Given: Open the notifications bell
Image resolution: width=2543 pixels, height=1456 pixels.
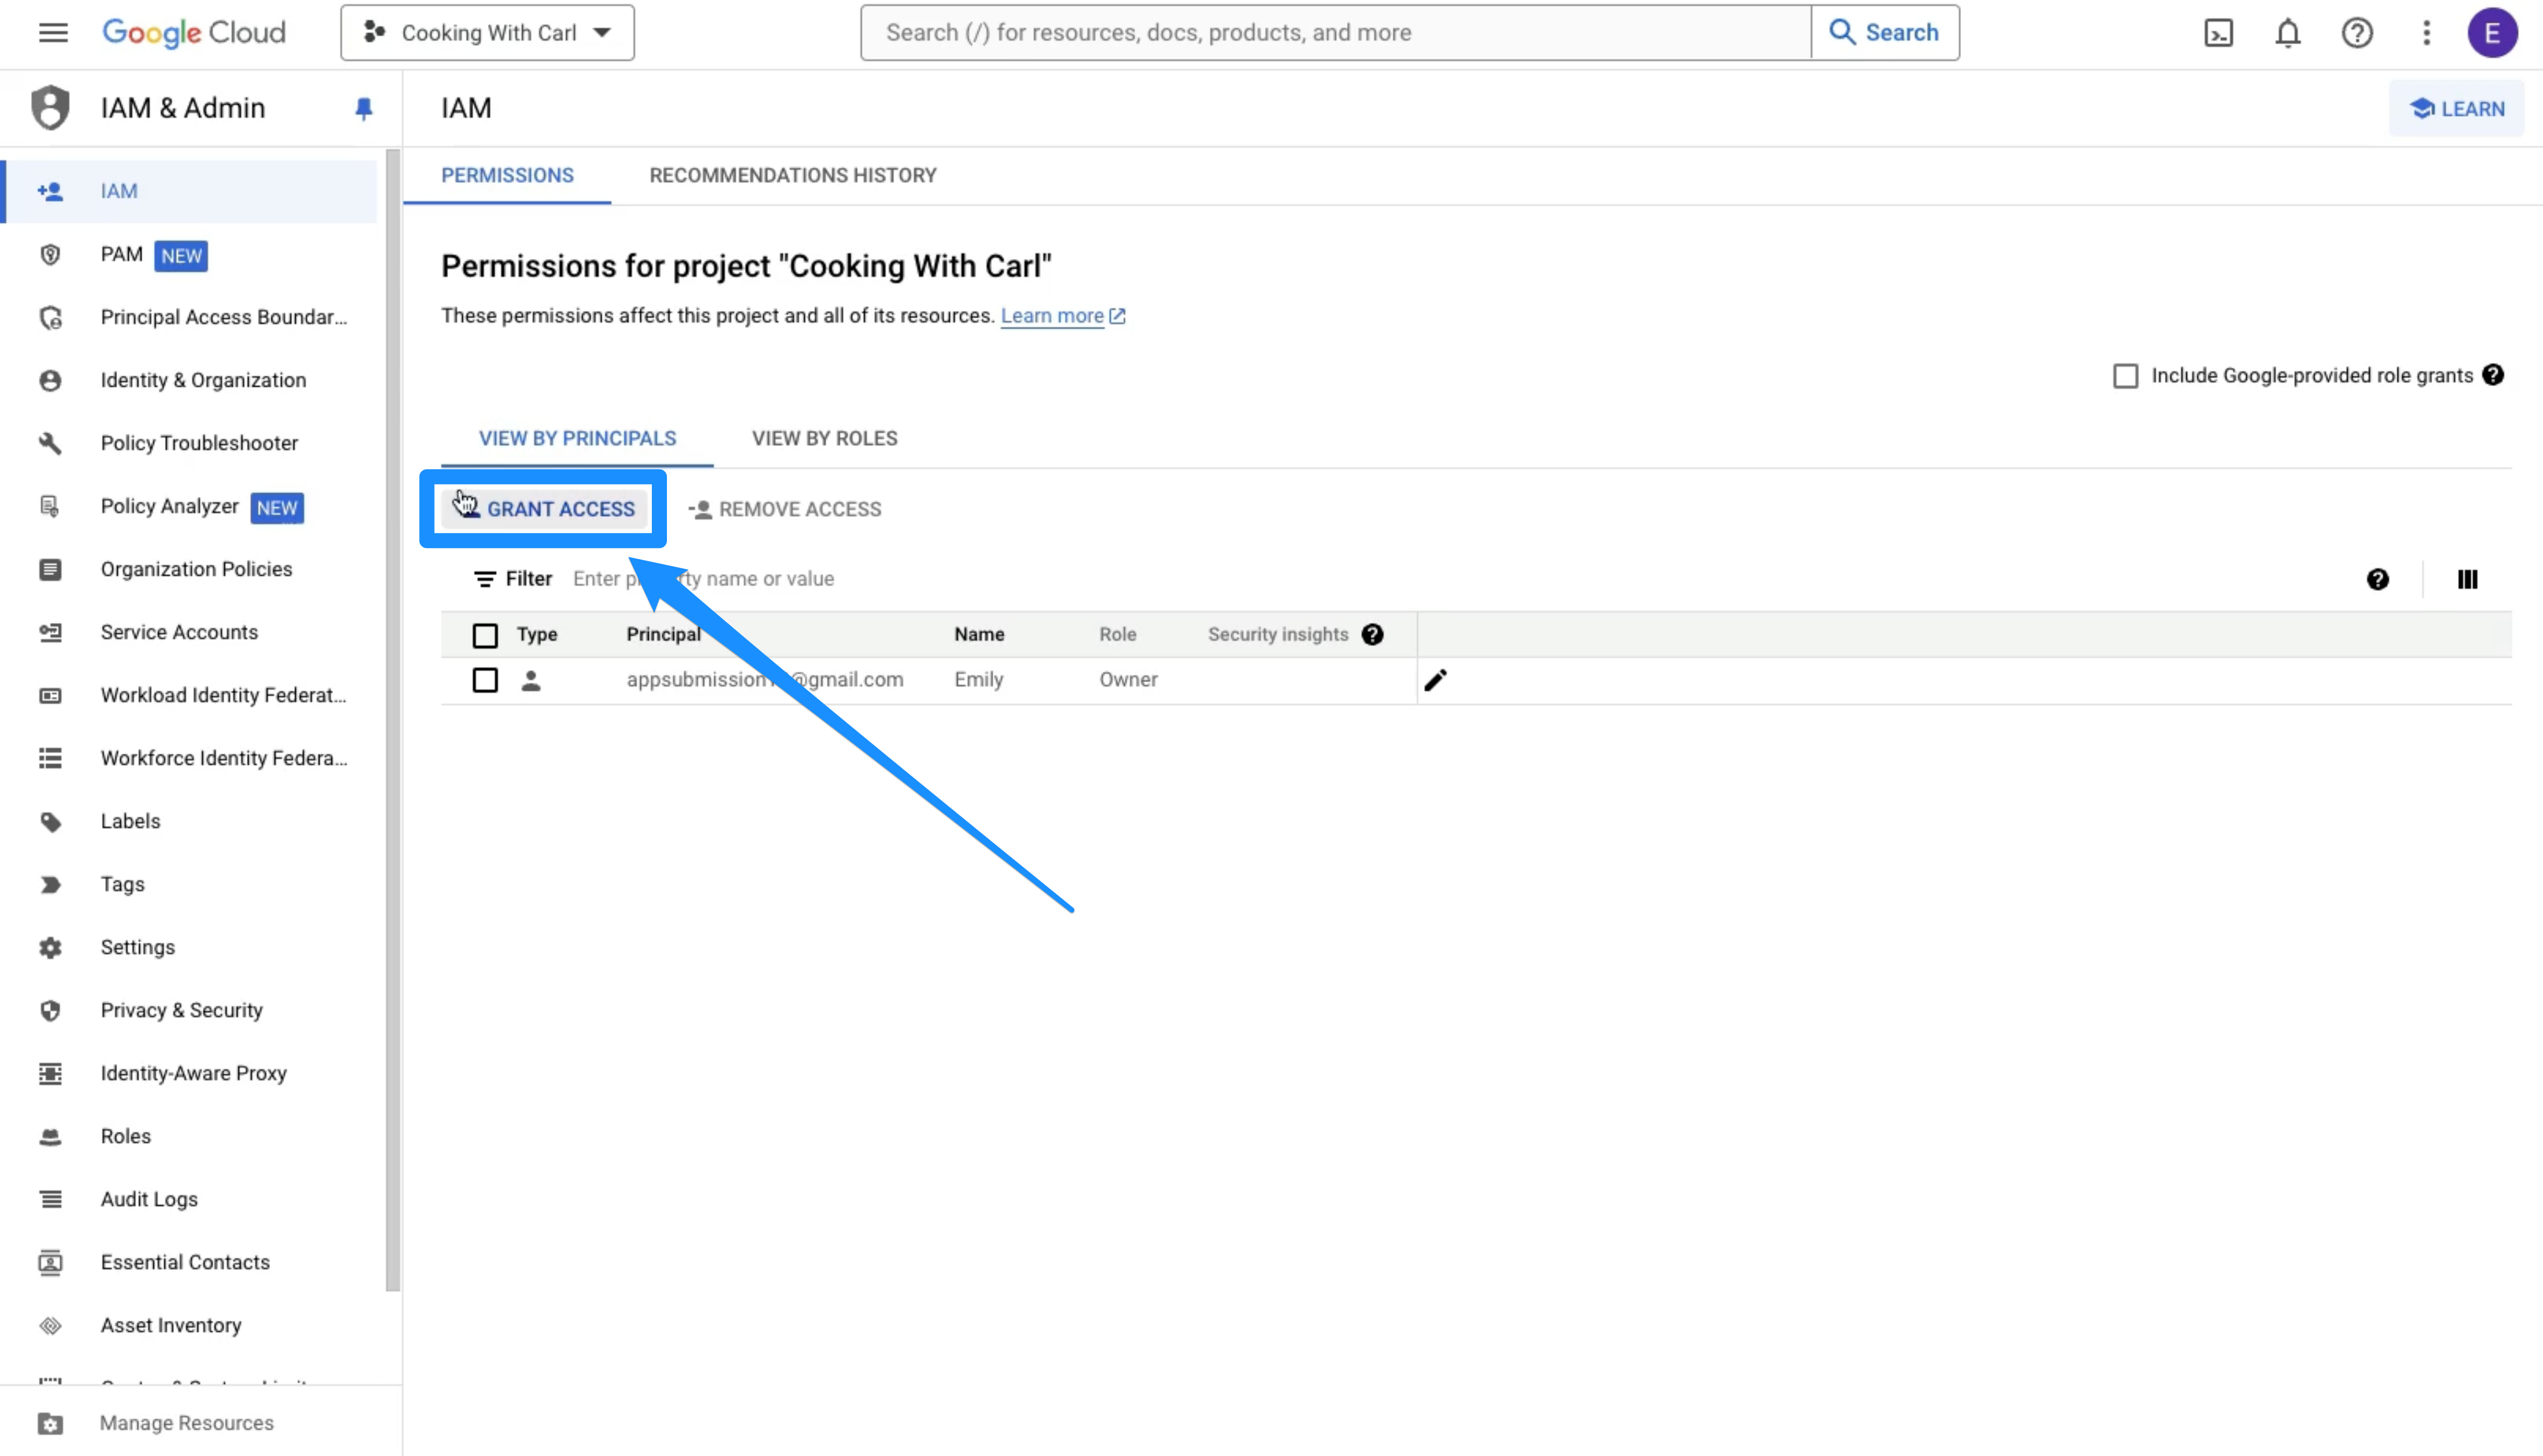Looking at the screenshot, I should pos(2288,32).
